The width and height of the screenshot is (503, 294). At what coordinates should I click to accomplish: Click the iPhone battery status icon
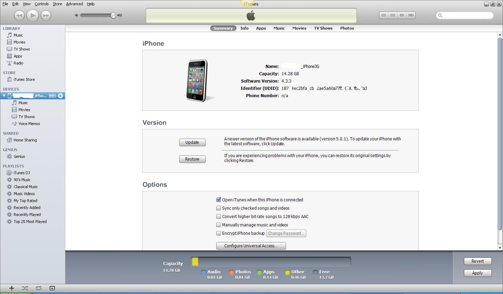52,96
